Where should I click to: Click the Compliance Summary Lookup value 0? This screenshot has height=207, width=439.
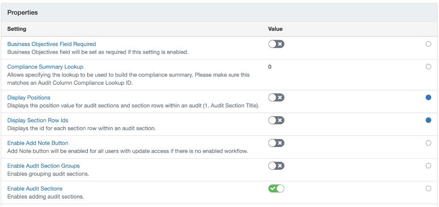pyautogui.click(x=270, y=67)
